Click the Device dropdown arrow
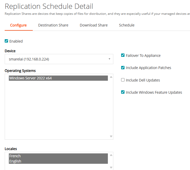190x170 pixels. tap(109, 59)
